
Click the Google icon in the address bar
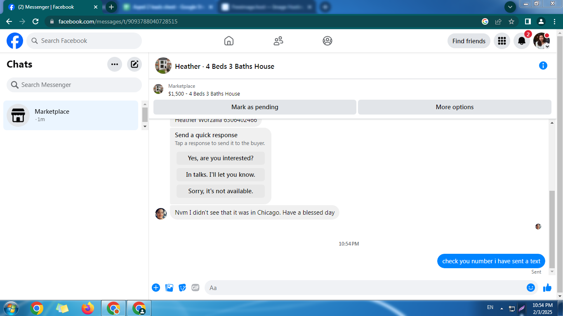(485, 21)
